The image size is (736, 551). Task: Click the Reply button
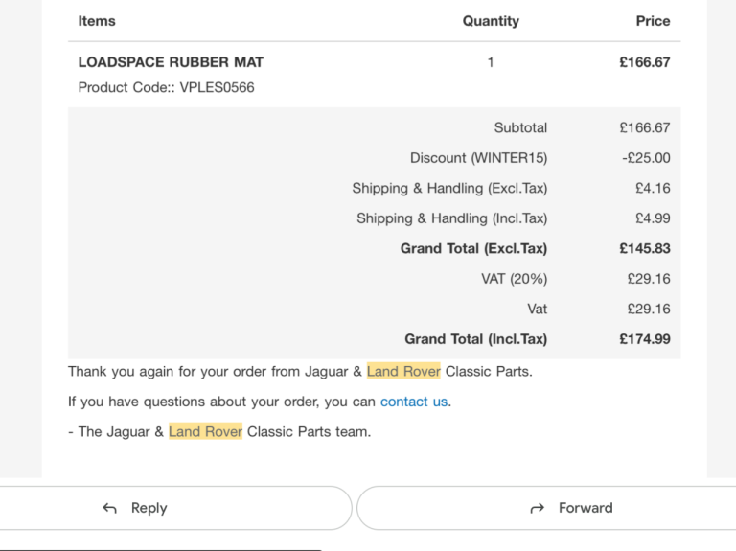173,508
